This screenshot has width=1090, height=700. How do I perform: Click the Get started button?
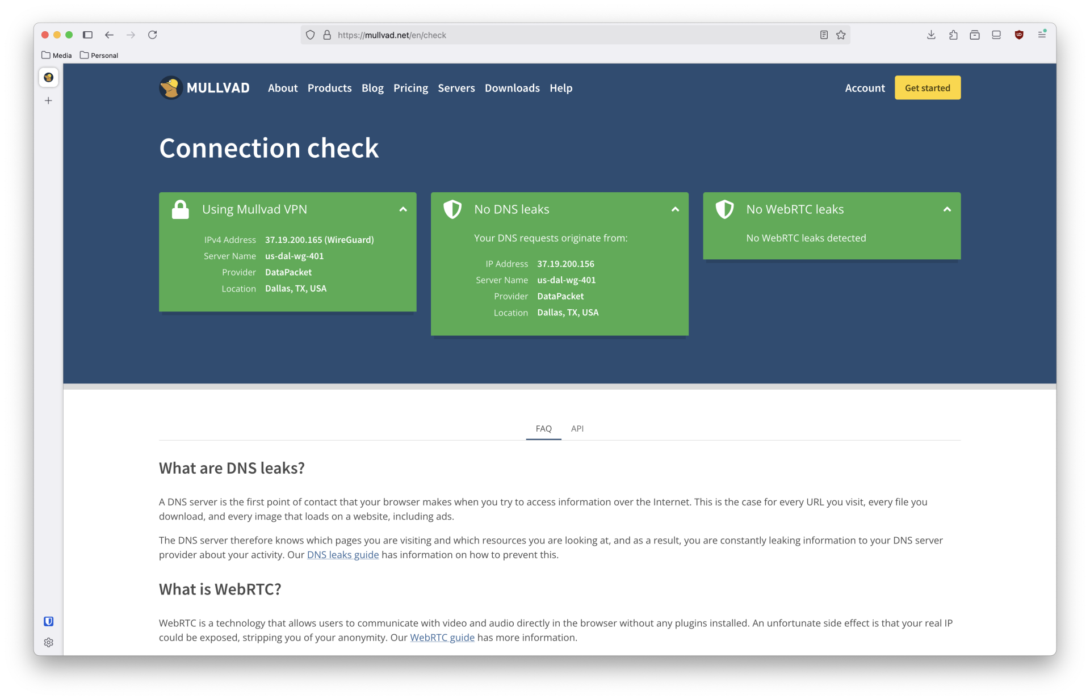927,87
